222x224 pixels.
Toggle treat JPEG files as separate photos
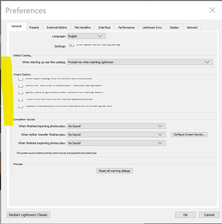click(21, 100)
